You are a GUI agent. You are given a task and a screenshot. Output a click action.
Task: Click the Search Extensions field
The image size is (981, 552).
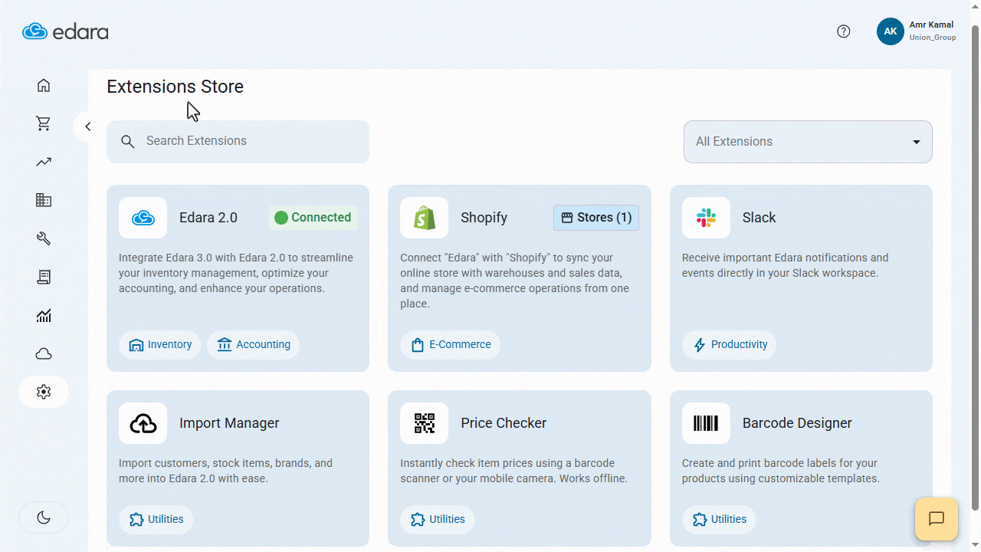pos(238,142)
